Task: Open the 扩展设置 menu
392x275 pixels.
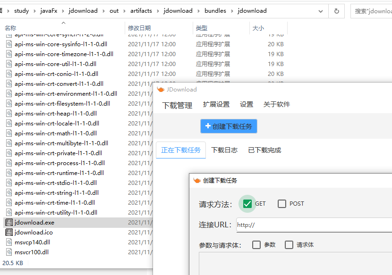Action: pos(216,104)
